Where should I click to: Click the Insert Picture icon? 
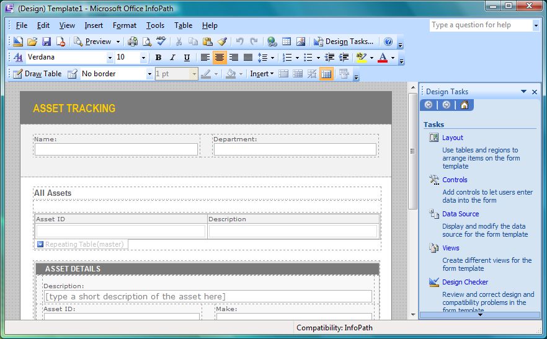(x=301, y=42)
